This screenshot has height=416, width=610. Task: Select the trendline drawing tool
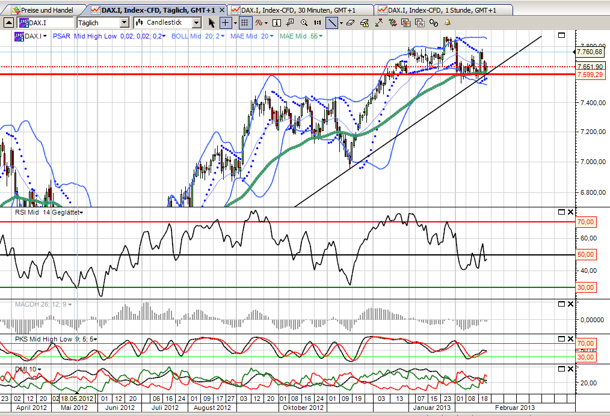point(333,23)
